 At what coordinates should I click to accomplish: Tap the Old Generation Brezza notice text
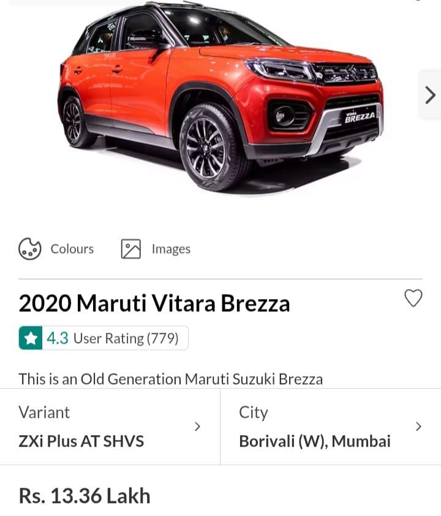171,379
